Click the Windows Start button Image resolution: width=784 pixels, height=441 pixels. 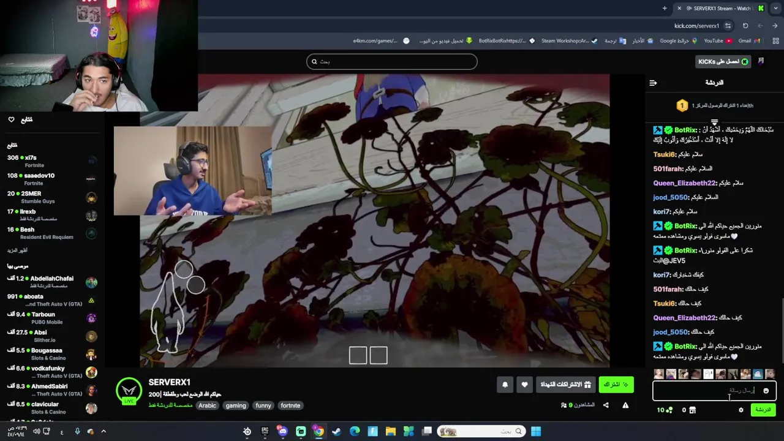tap(536, 431)
